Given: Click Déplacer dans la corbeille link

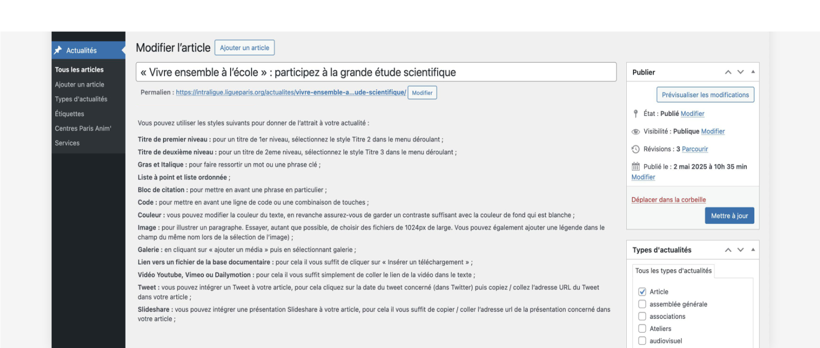Looking at the screenshot, I should click(x=668, y=199).
